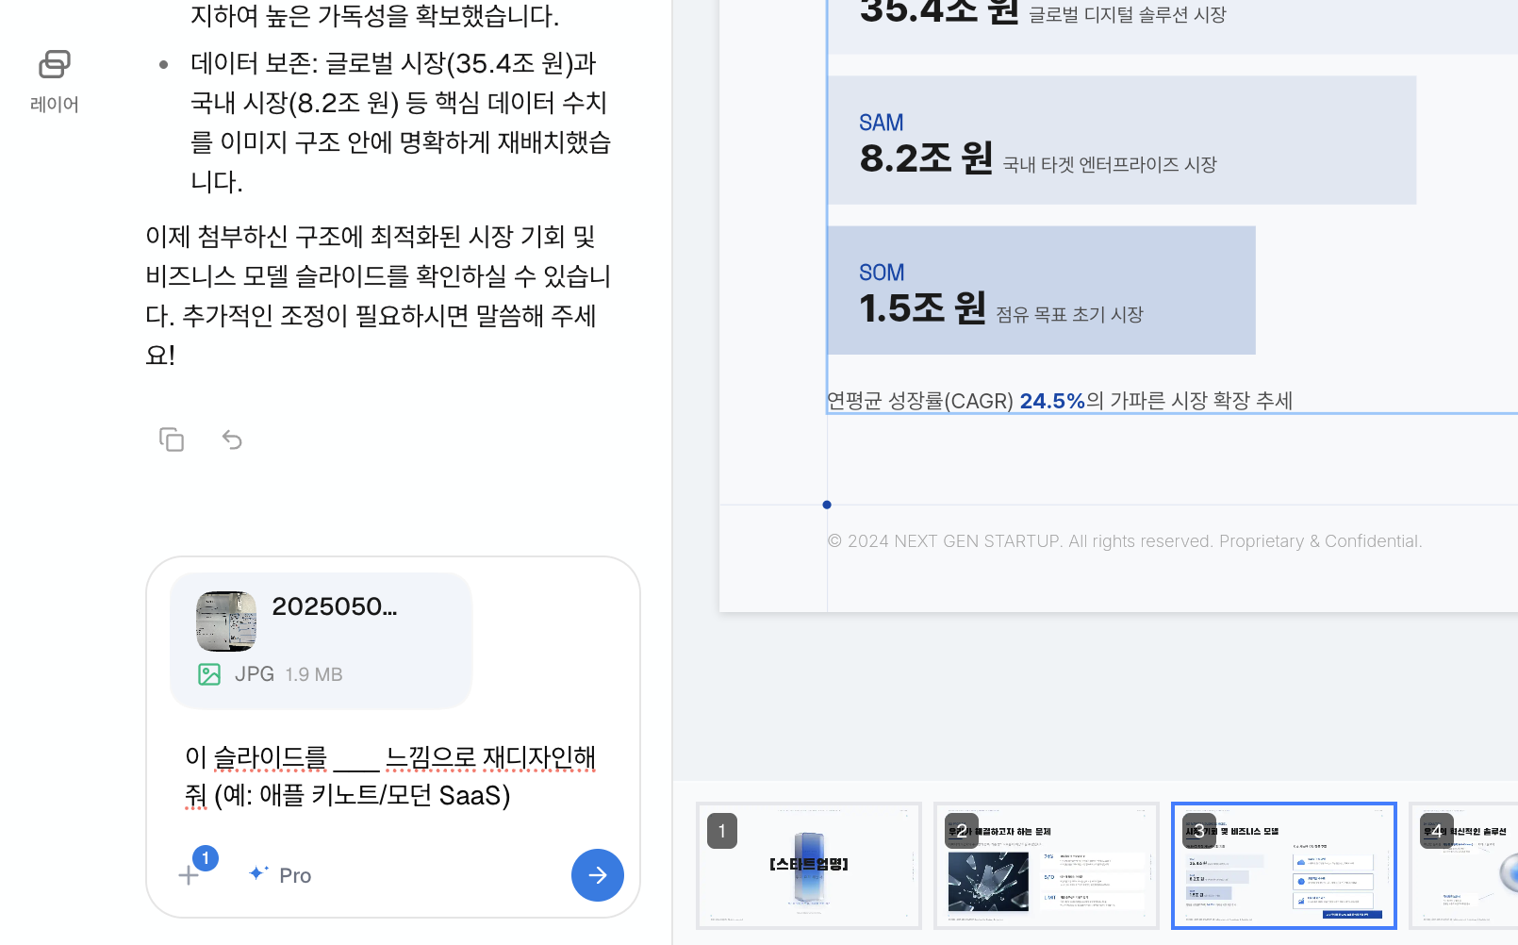Open the attached JPG file thumbnail
The image size is (1518, 945).
[x=226, y=622]
